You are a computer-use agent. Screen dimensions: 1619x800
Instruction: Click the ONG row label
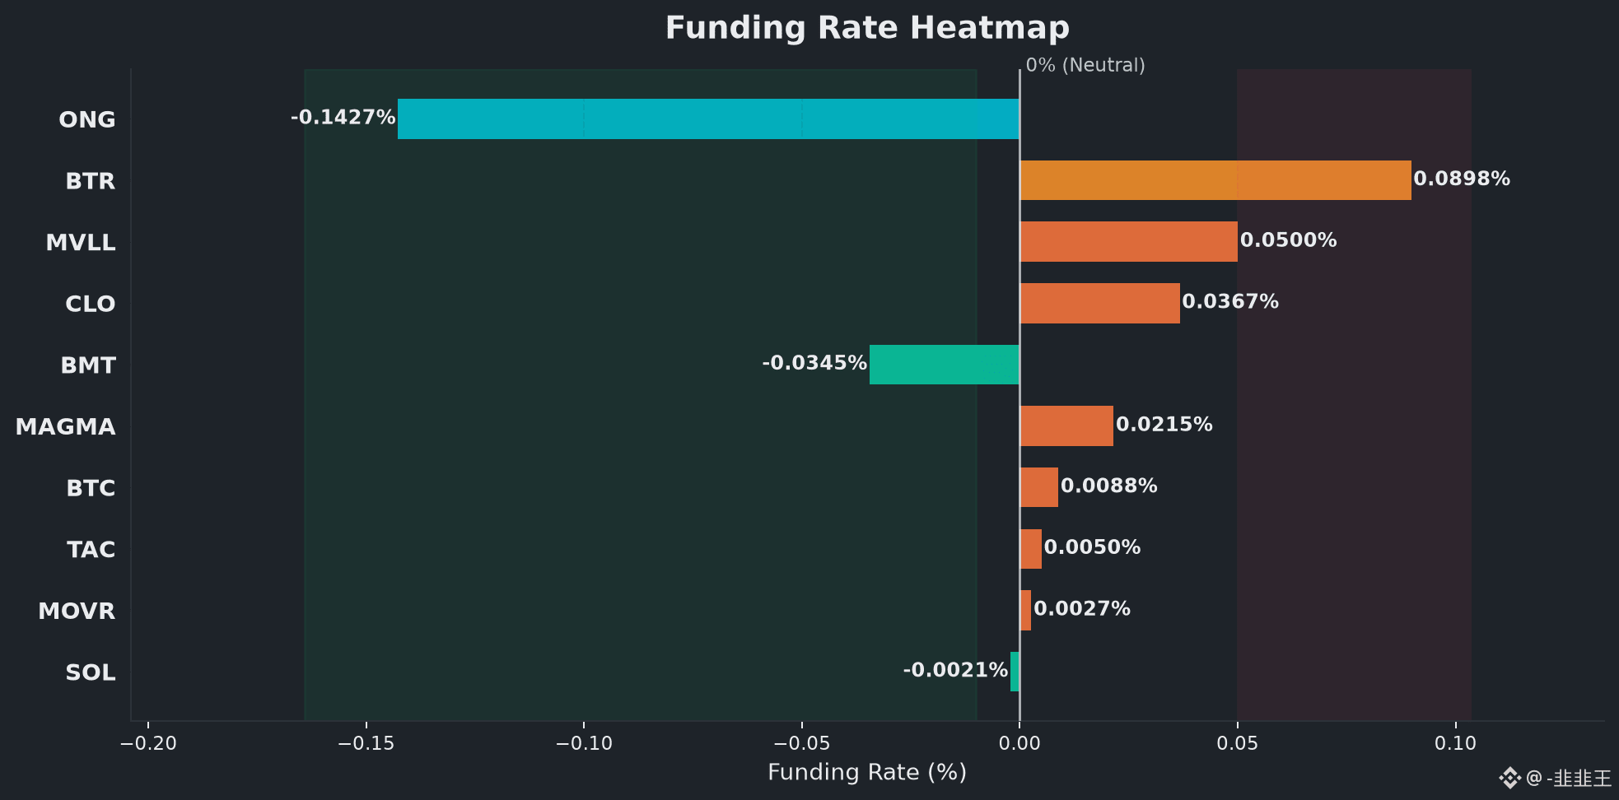pos(87,119)
